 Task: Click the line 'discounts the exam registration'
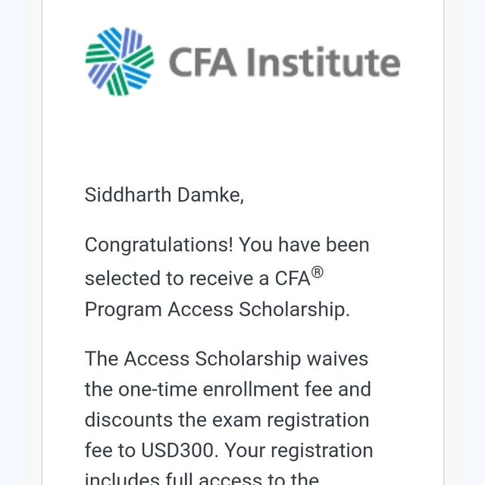[227, 420]
